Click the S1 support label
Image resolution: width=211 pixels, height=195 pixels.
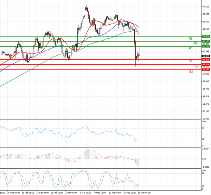190,61
